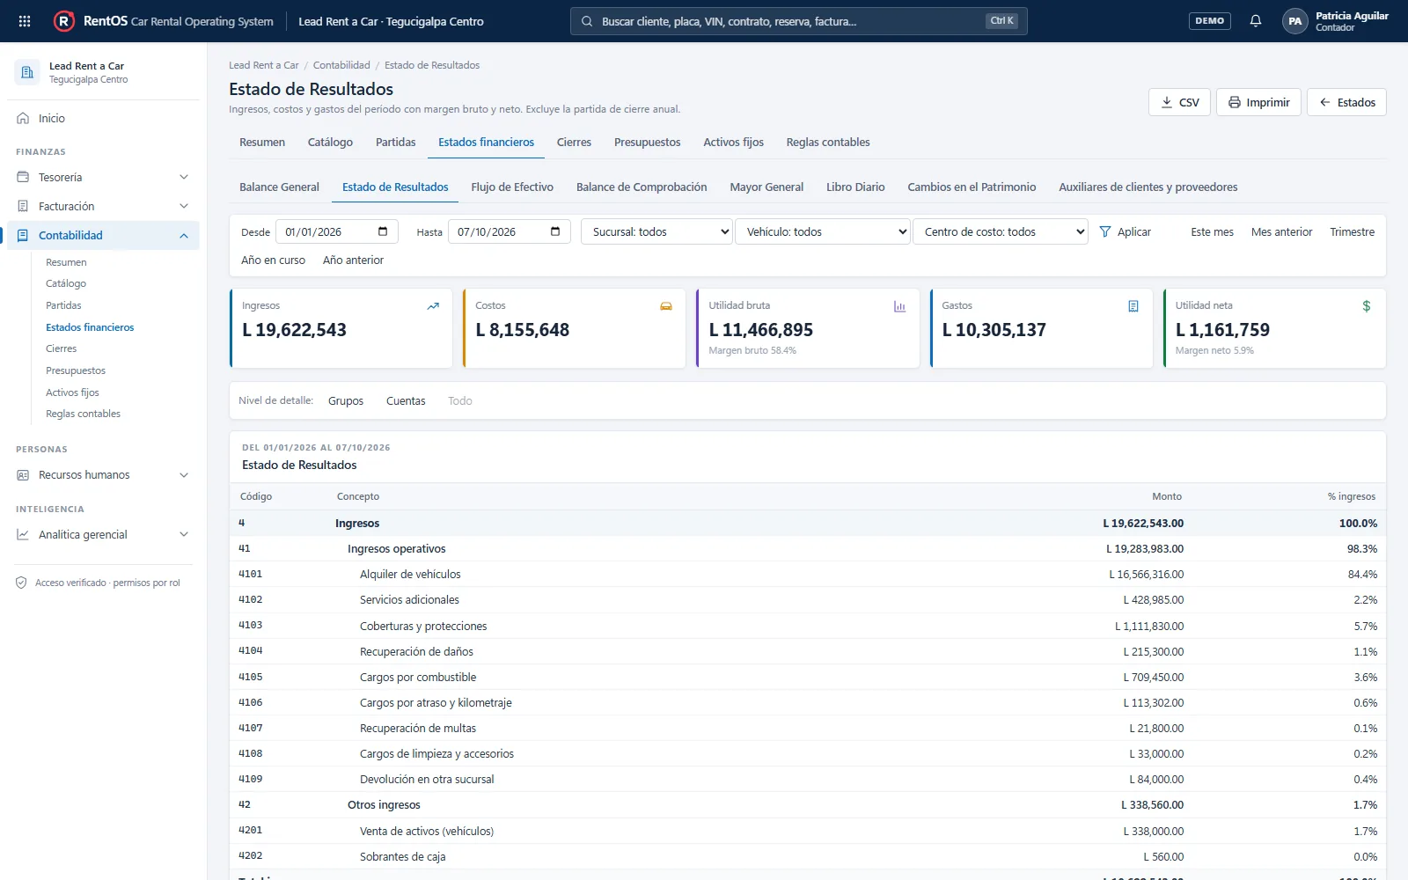The height and width of the screenshot is (880, 1408).
Task: Download the report as CSV
Action: [x=1180, y=102]
